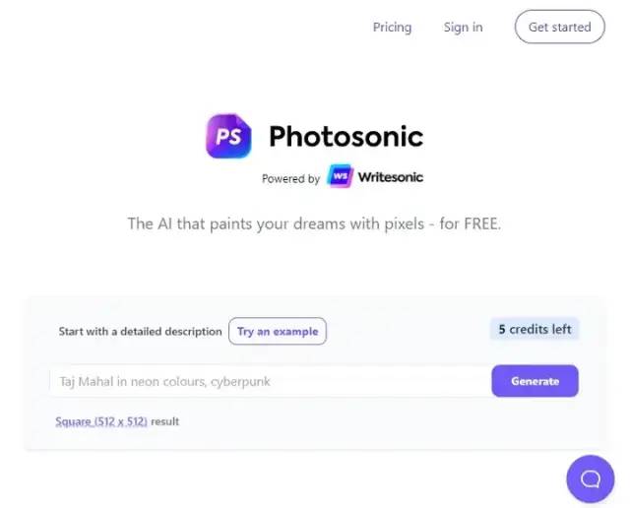The image size is (630, 508).
Task: Click the WS Writesonic logo badge
Action: [x=340, y=176]
